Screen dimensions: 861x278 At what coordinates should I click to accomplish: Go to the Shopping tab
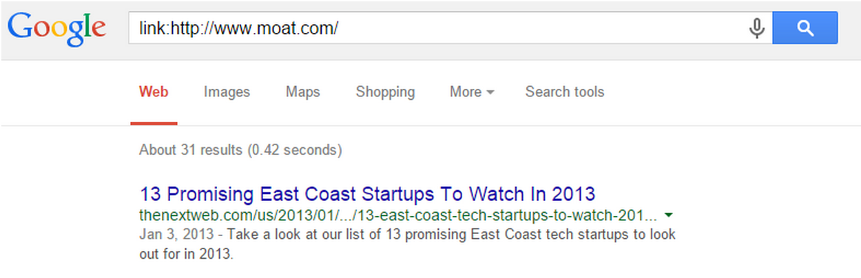point(385,92)
